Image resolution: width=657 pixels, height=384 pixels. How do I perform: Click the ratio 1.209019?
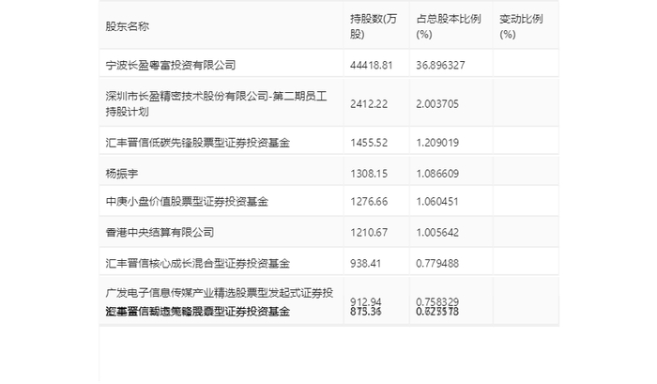pyautogui.click(x=437, y=143)
